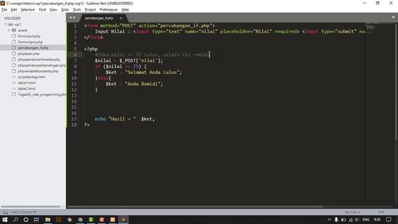The image size is (398, 224).
Task: Open the Help menu
Action: [125, 10]
